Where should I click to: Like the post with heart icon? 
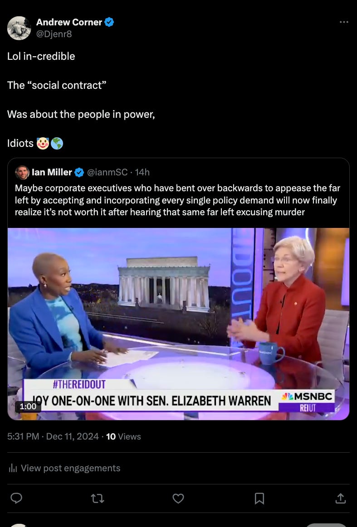178,498
